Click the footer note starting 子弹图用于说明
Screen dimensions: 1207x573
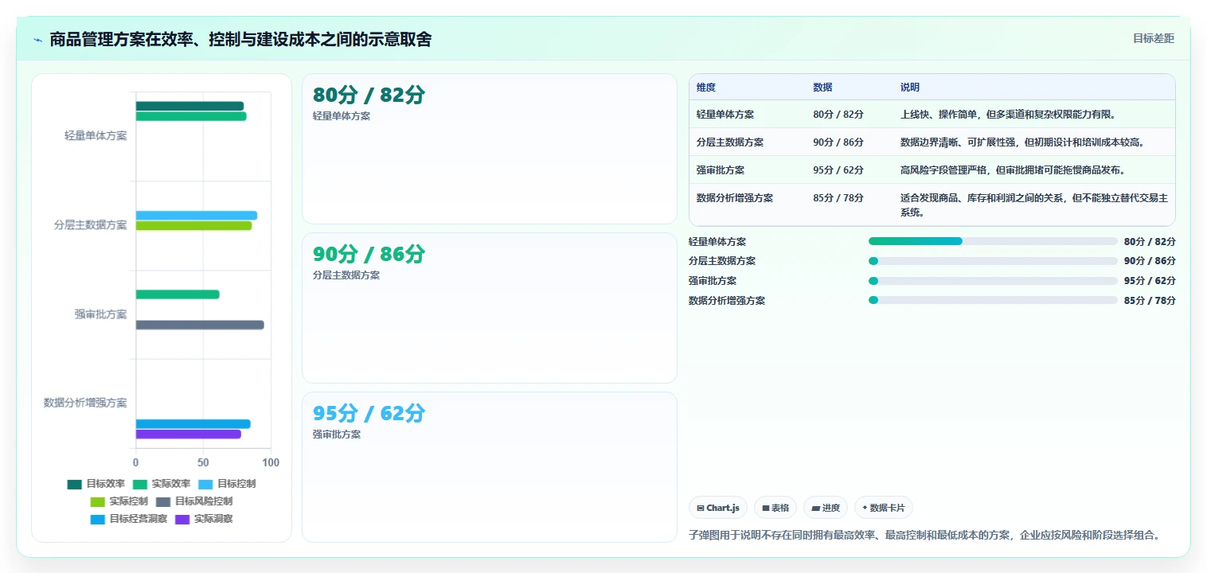click(924, 535)
